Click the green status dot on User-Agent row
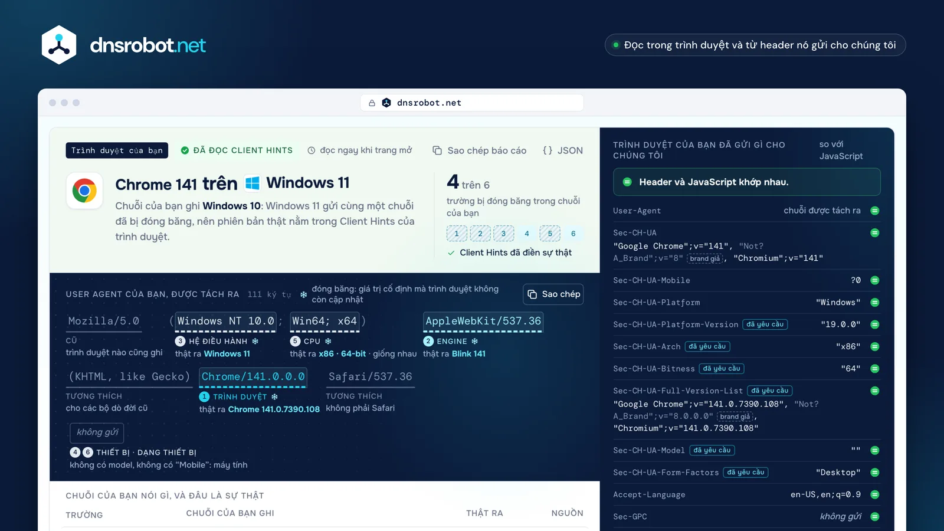 click(x=875, y=211)
